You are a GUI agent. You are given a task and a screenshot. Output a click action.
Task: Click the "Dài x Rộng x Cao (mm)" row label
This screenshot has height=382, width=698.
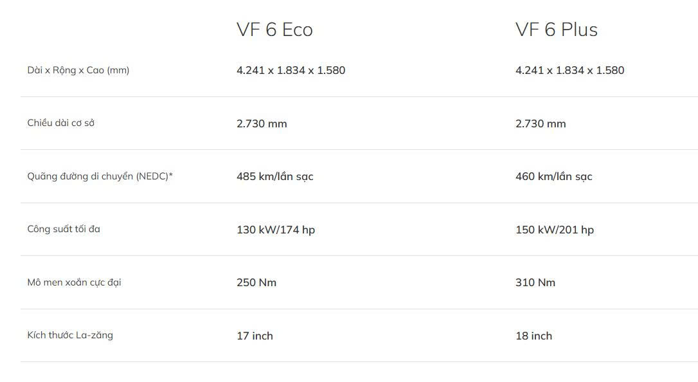(78, 70)
